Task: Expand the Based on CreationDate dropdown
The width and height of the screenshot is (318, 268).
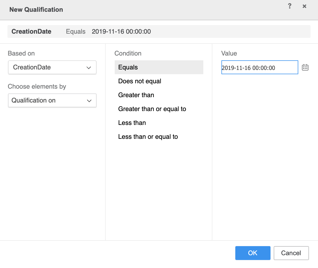Action: [52, 68]
